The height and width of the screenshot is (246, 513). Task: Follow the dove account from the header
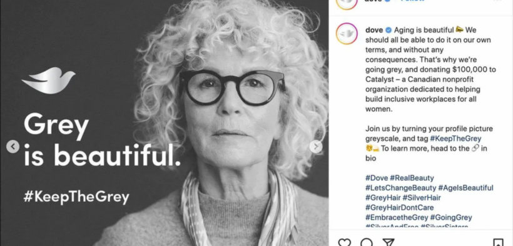coord(413,1)
